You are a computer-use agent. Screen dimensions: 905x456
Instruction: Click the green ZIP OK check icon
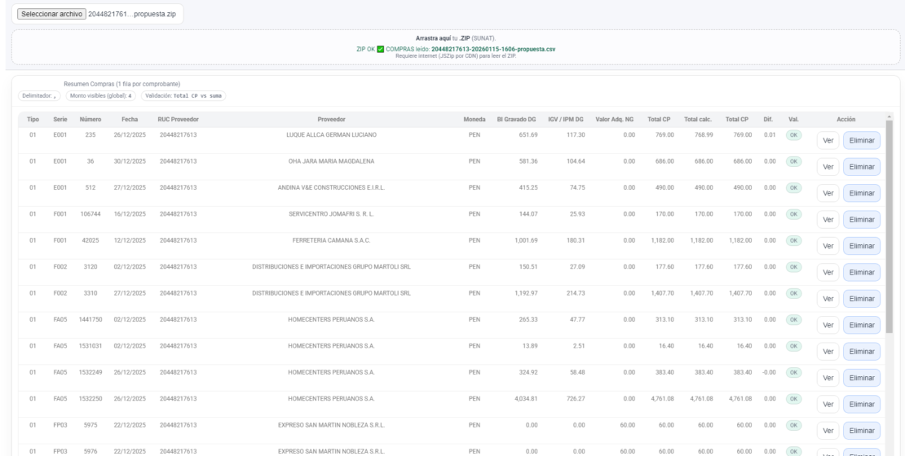click(381, 50)
